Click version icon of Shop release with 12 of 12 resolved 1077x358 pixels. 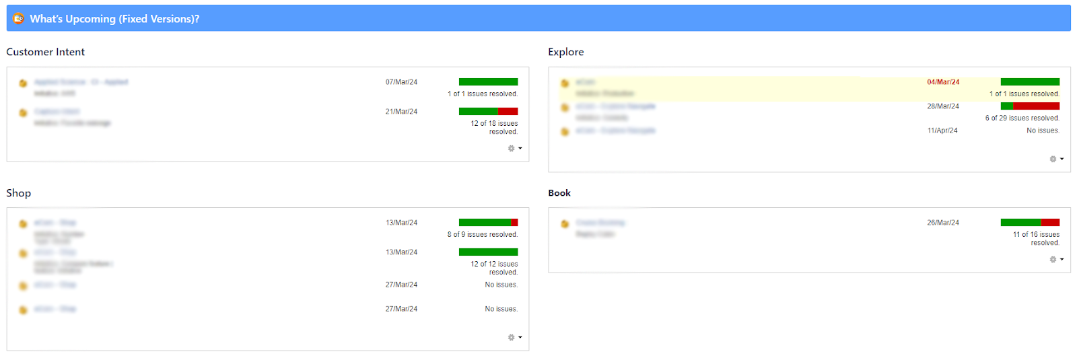pyautogui.click(x=23, y=253)
